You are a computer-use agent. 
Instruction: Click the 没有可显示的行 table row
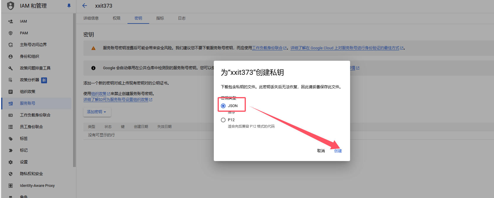(288, 135)
